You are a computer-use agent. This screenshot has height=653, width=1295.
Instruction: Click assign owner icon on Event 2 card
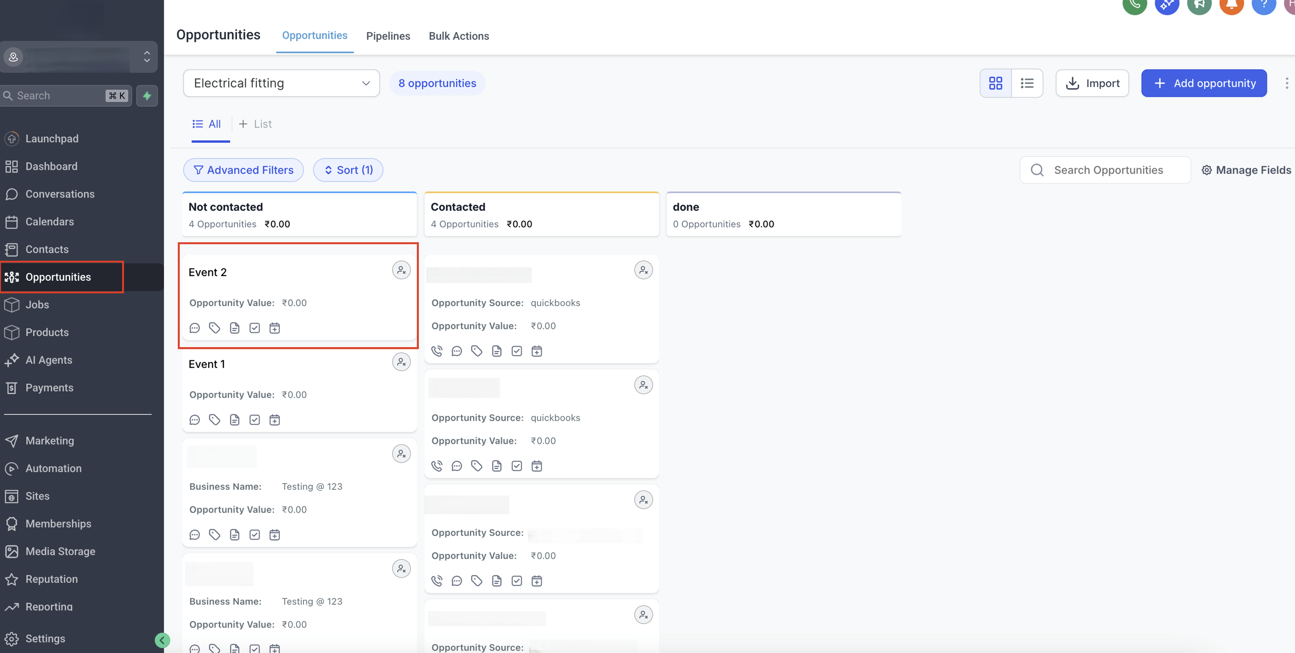(401, 270)
